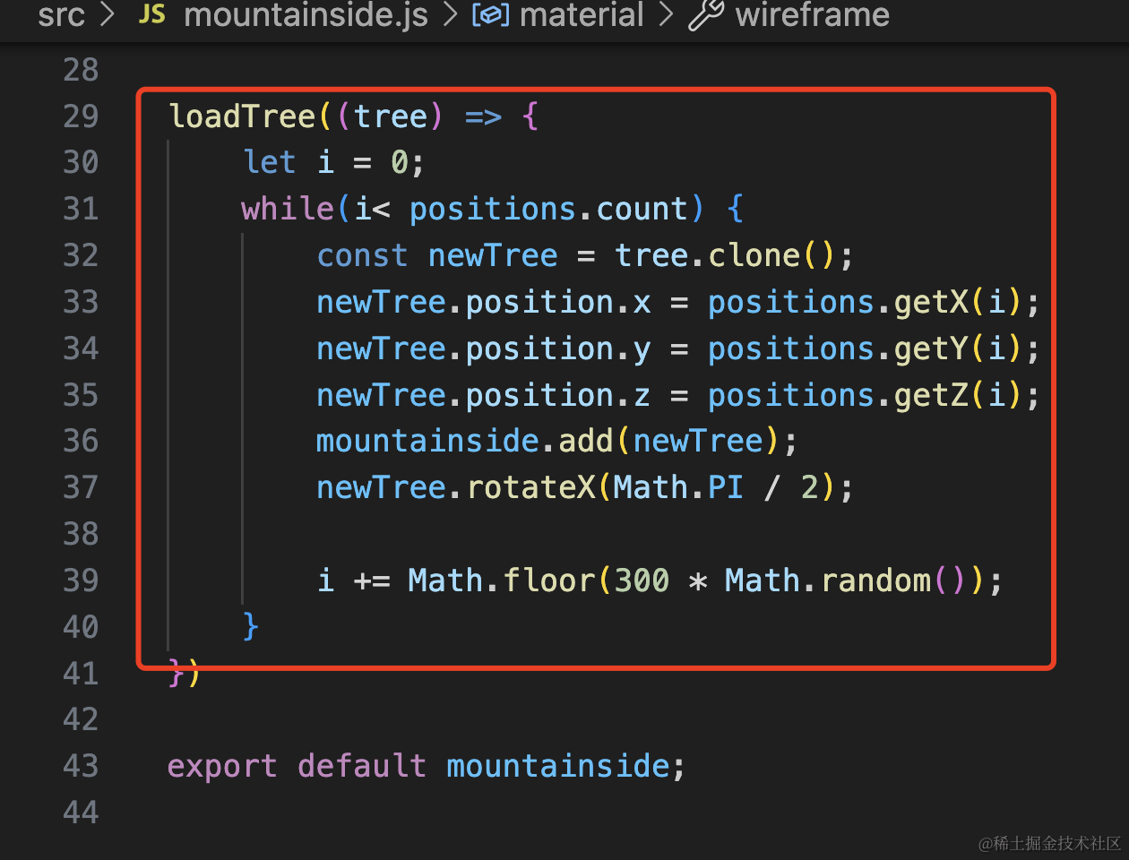The height and width of the screenshot is (860, 1129).
Task: Click the while keyword on line 31
Action: [288, 209]
